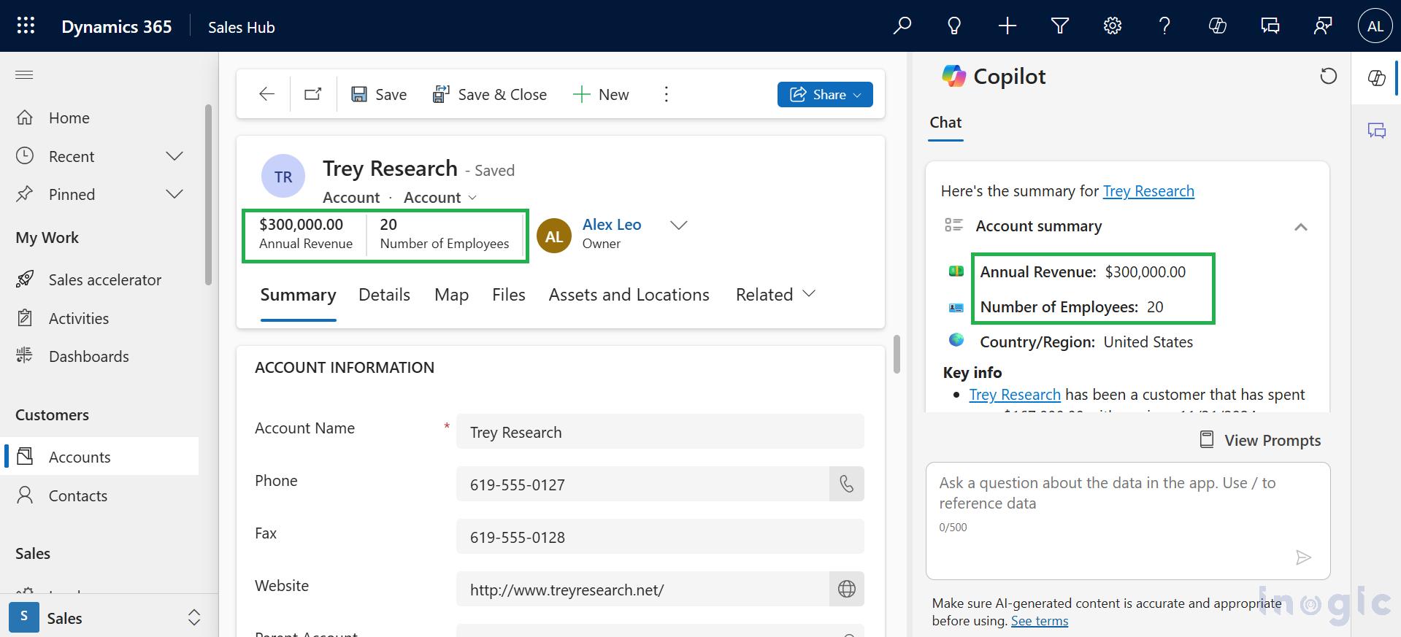Screen dimensions: 1401x637
Task: Toggle the Copilot icon in the top bar
Action: [x=1217, y=26]
